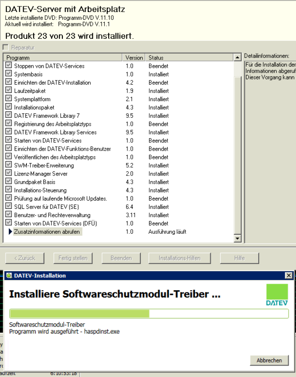Click the haspdinst.exe status line
Screen dimensions: 296x377
point(64,332)
